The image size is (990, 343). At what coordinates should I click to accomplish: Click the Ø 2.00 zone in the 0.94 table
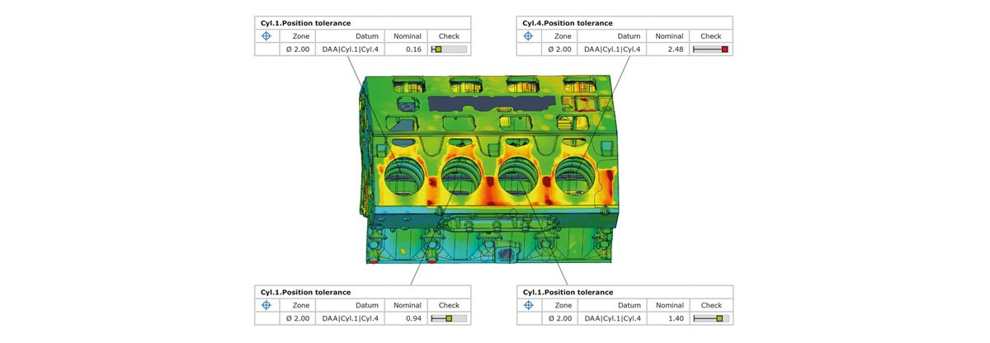[x=299, y=318]
